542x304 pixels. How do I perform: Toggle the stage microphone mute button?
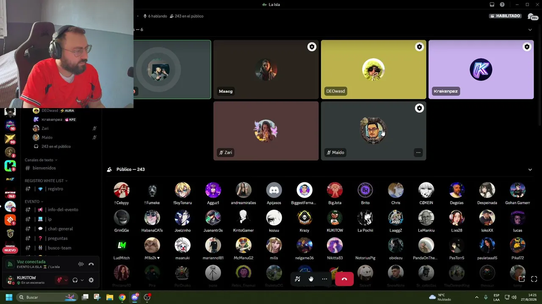point(298,279)
